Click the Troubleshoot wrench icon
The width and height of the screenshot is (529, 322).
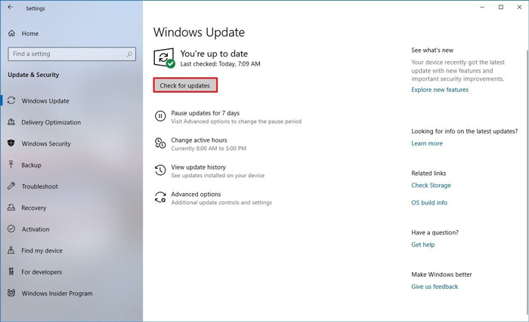pos(12,186)
